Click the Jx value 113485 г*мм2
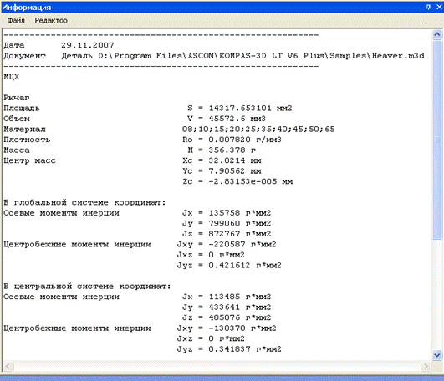 tap(240, 297)
